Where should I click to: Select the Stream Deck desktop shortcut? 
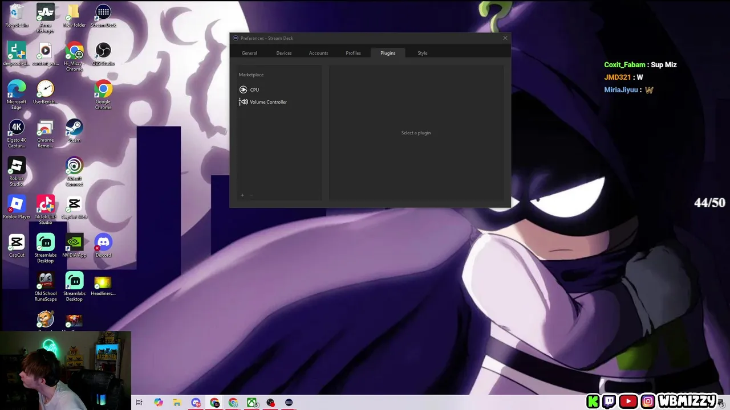tap(103, 16)
